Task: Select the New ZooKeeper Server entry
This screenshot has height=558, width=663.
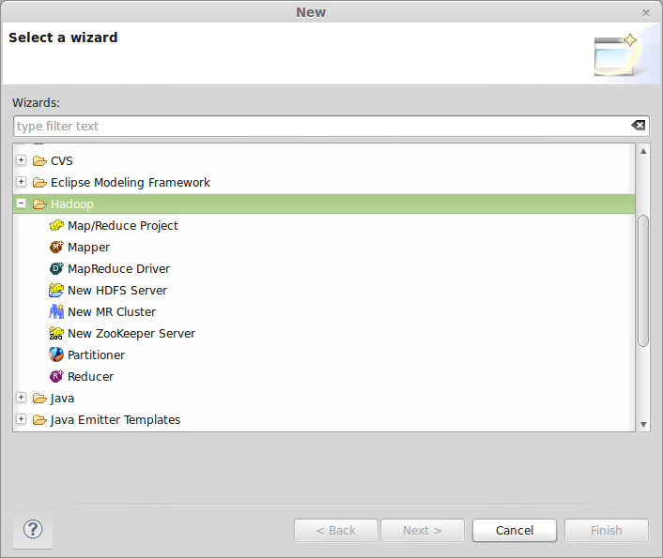Action: (x=131, y=334)
